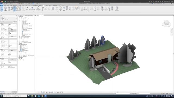Select the Drafting View tool
This screenshot has width=174, height=98.
pyautogui.click(x=61, y=8)
